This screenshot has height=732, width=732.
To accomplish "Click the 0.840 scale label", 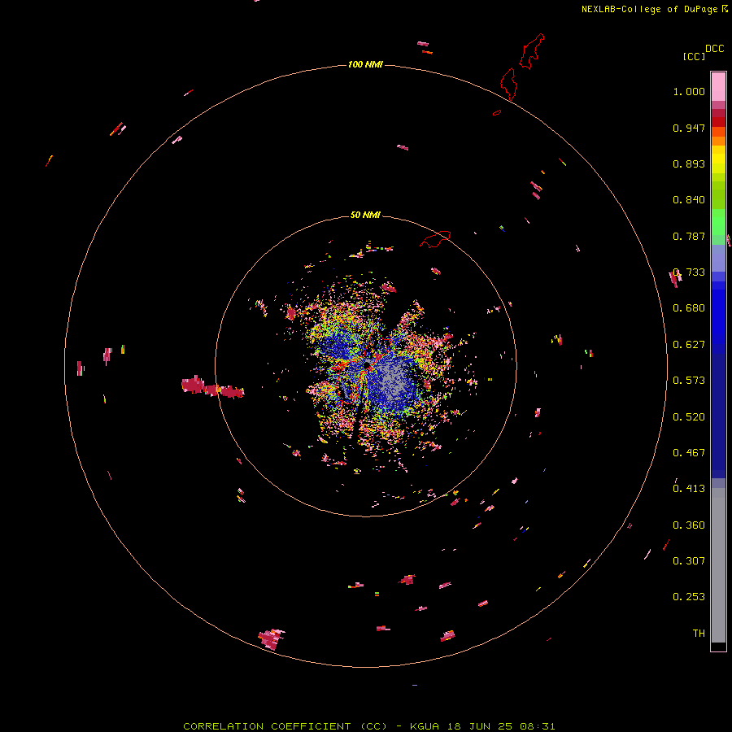I will [689, 200].
